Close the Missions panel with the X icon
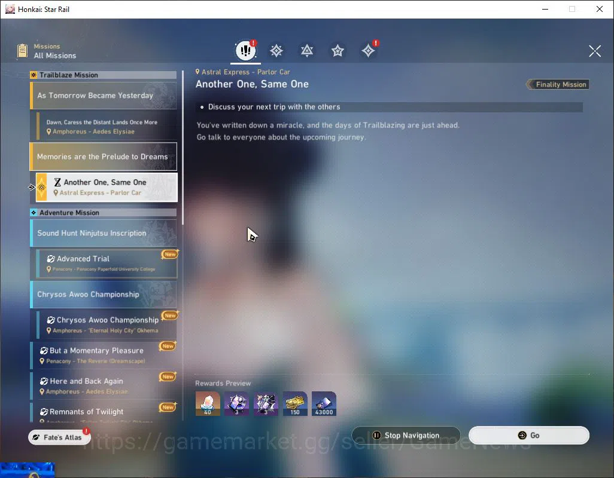Viewport: 614px width, 478px height. [595, 51]
